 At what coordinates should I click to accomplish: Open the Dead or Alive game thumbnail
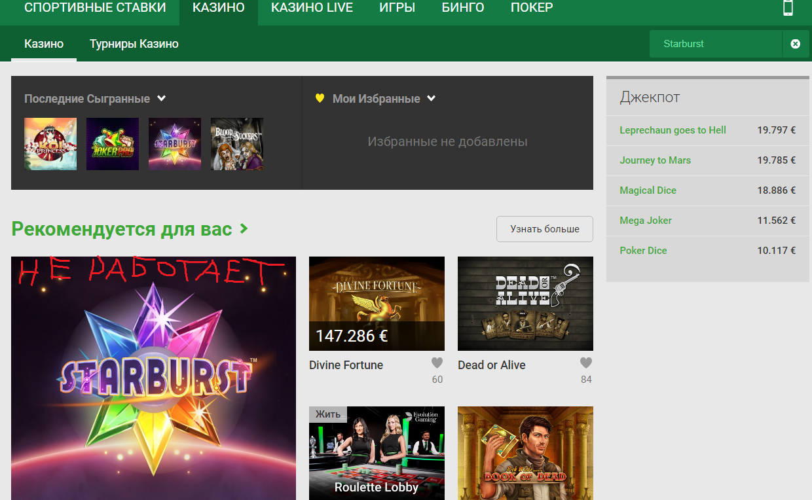coord(525,304)
